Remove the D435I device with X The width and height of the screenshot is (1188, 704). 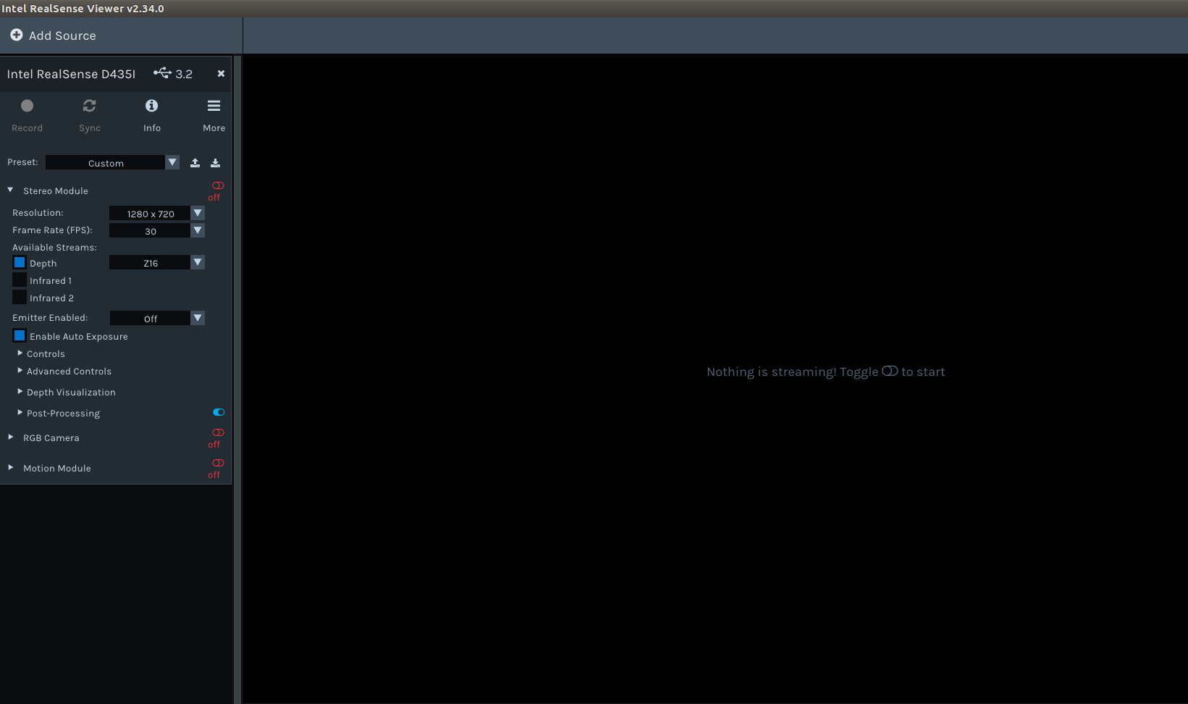[221, 73]
